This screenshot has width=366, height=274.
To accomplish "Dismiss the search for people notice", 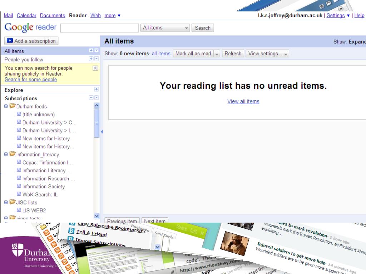I will point(95,68).
